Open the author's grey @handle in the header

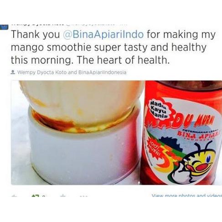pos(91,25)
